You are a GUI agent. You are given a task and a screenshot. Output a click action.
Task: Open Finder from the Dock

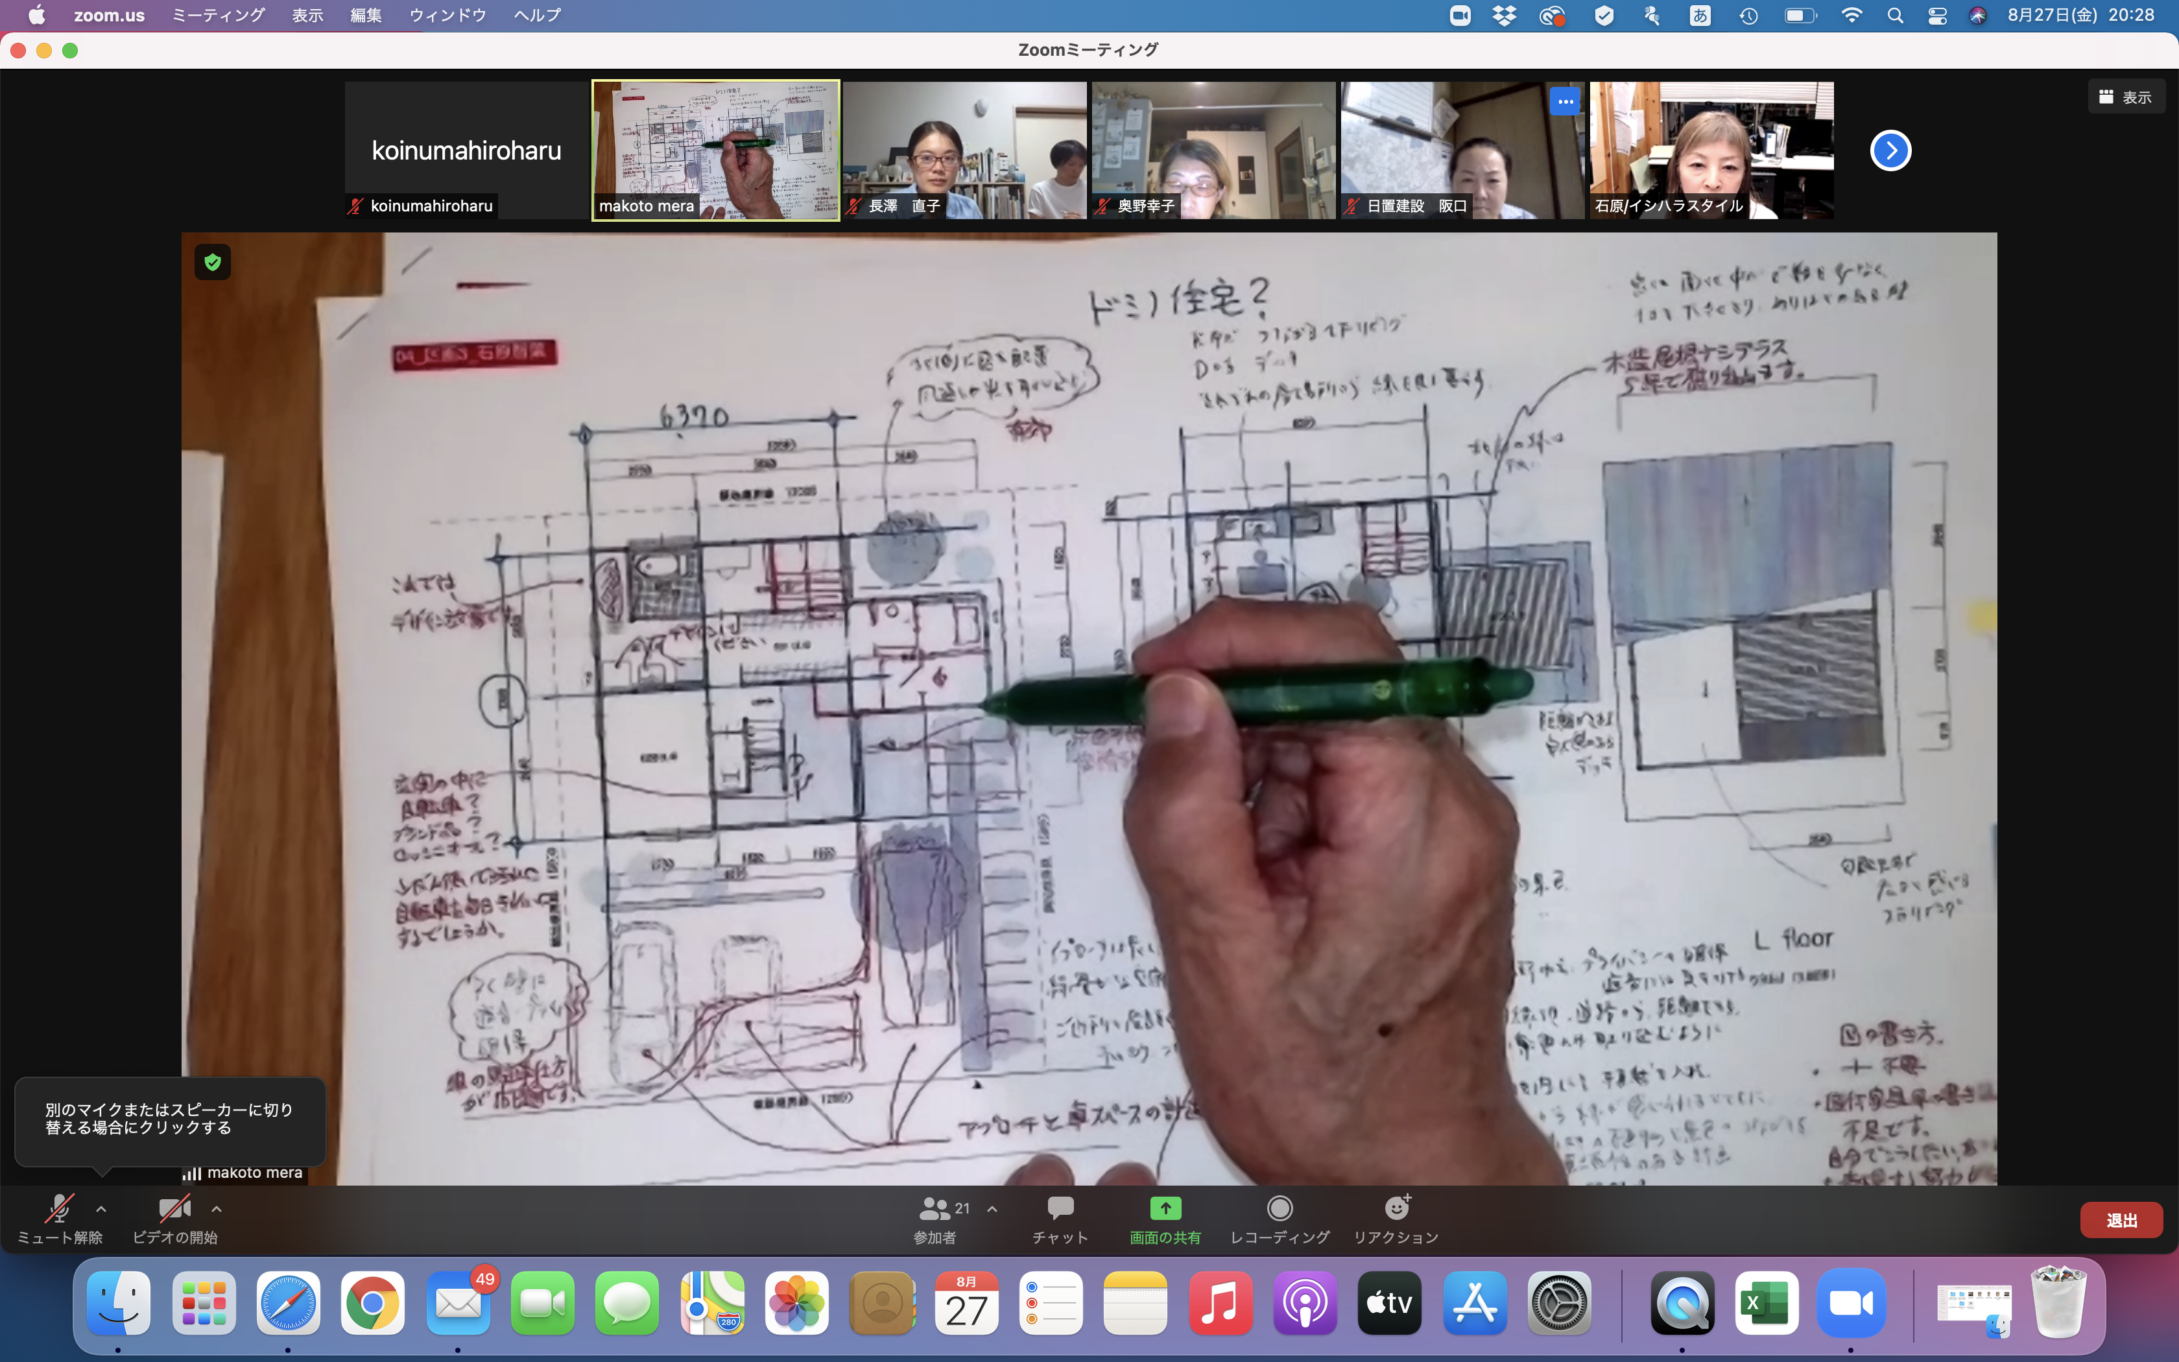(x=119, y=1302)
